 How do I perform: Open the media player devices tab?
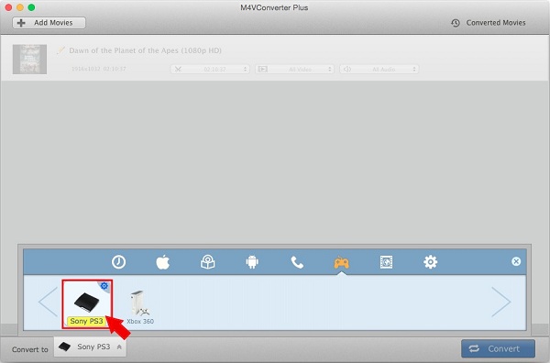[x=208, y=262]
